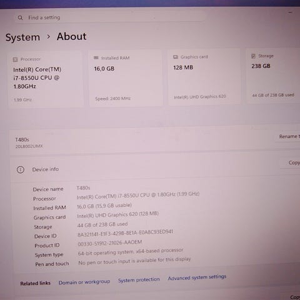Image resolution: width=300 pixels, height=300 pixels.
Task: Select the Device name value T480s
Action: (83, 188)
